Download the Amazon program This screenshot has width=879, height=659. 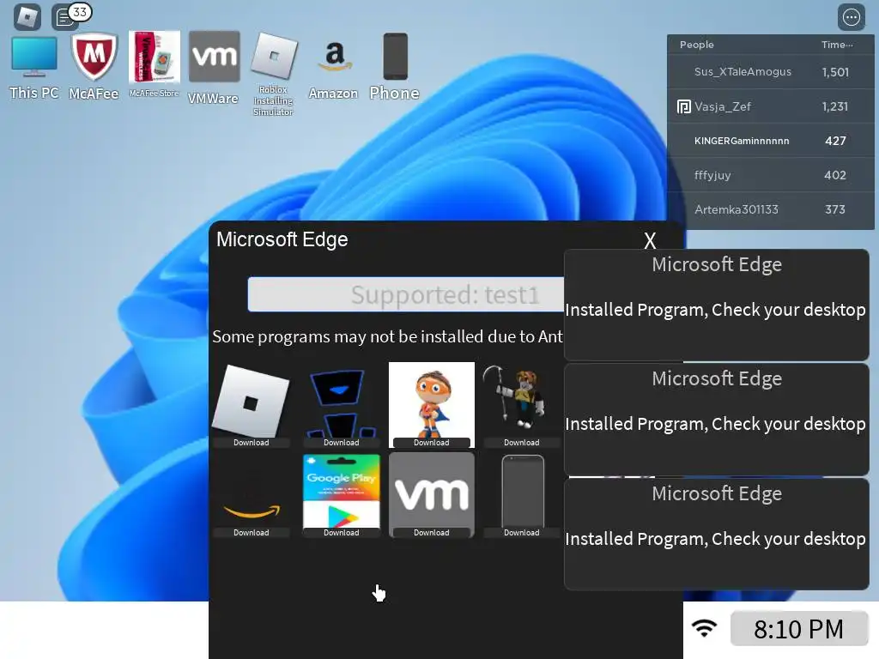252,533
